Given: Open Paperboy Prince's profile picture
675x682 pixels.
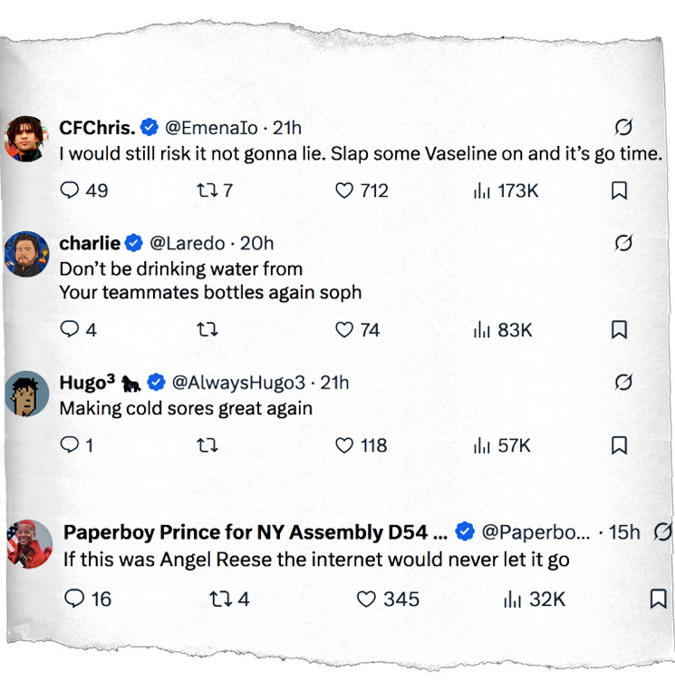Looking at the screenshot, I should click(29, 542).
